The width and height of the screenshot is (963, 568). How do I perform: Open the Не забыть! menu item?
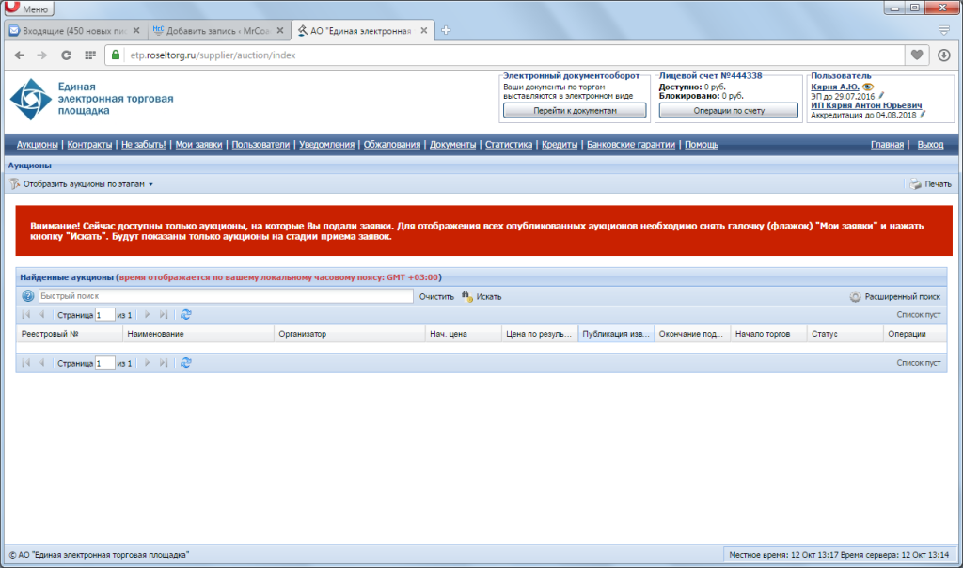(144, 144)
